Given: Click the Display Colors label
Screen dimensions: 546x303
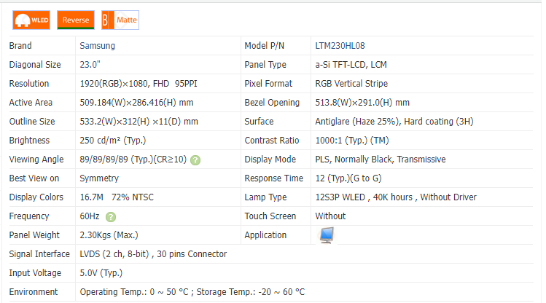Looking at the screenshot, I should click(x=36, y=197).
